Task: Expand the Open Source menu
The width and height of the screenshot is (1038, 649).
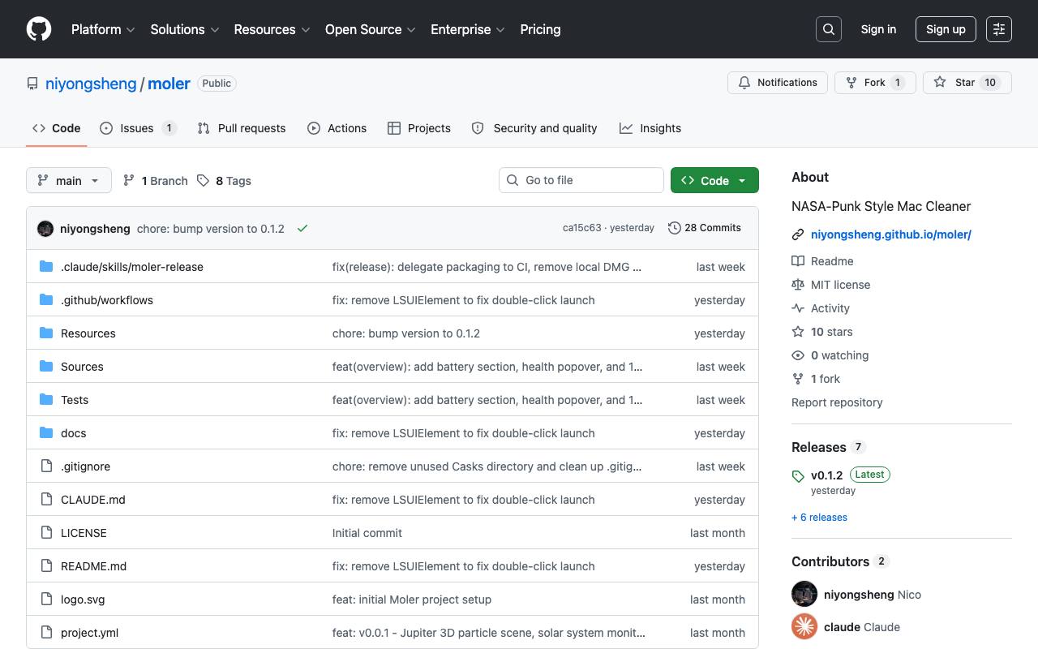Action: [x=371, y=29]
